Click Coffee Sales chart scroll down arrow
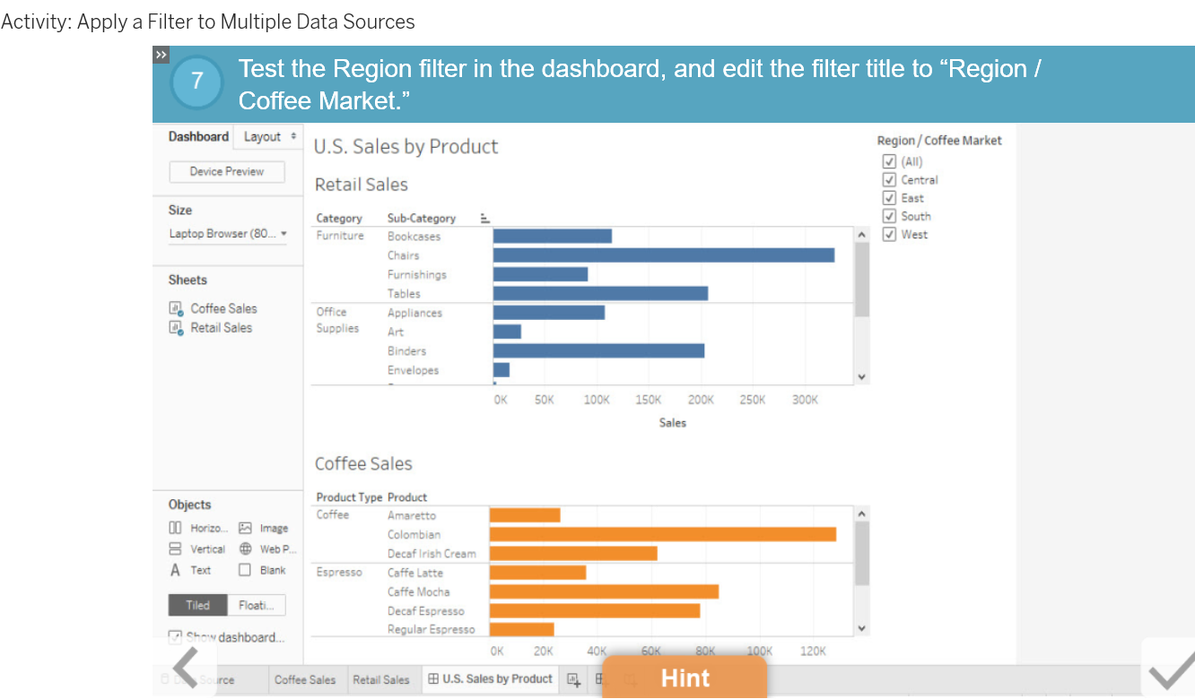This screenshot has width=1195, height=699. pos(862,628)
